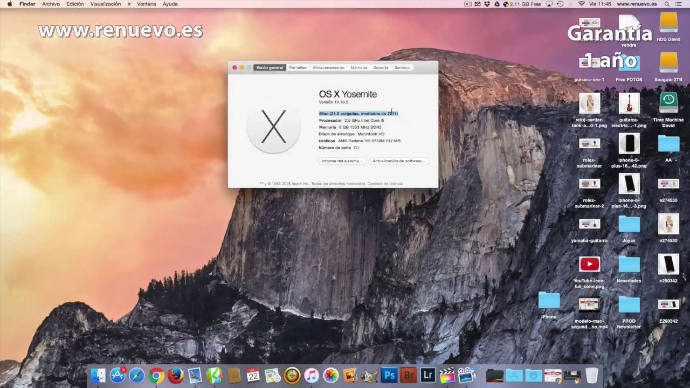
Task: Click the Versión 10.10.5 text
Action: [333, 102]
